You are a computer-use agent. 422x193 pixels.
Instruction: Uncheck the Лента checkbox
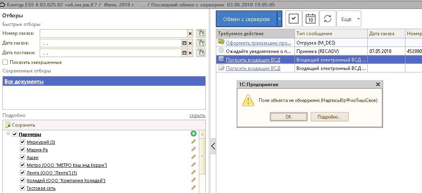click(x=23, y=173)
